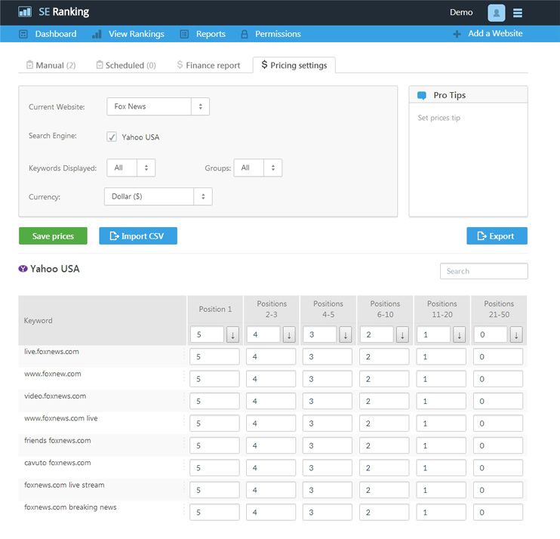
Task: Click the friends foxnews.com keyword
Action: point(57,440)
